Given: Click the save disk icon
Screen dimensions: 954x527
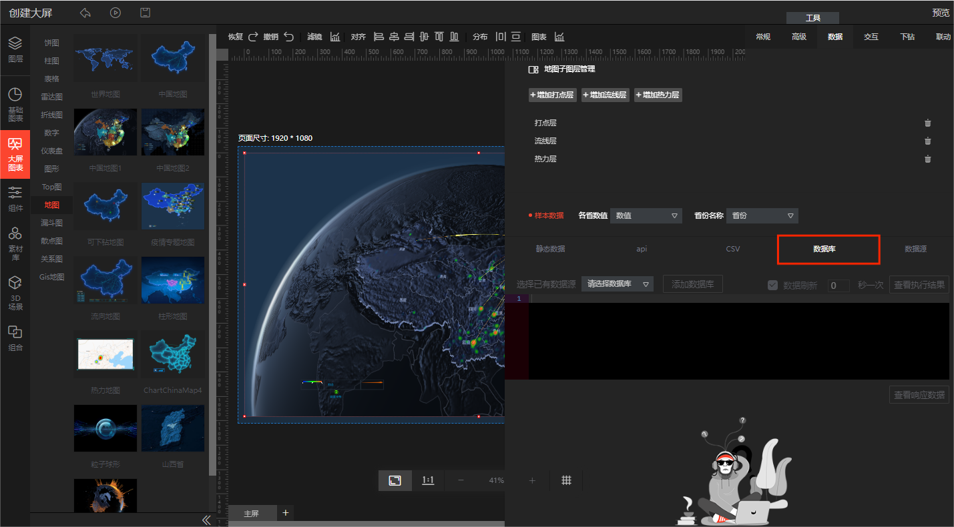Looking at the screenshot, I should [x=145, y=13].
